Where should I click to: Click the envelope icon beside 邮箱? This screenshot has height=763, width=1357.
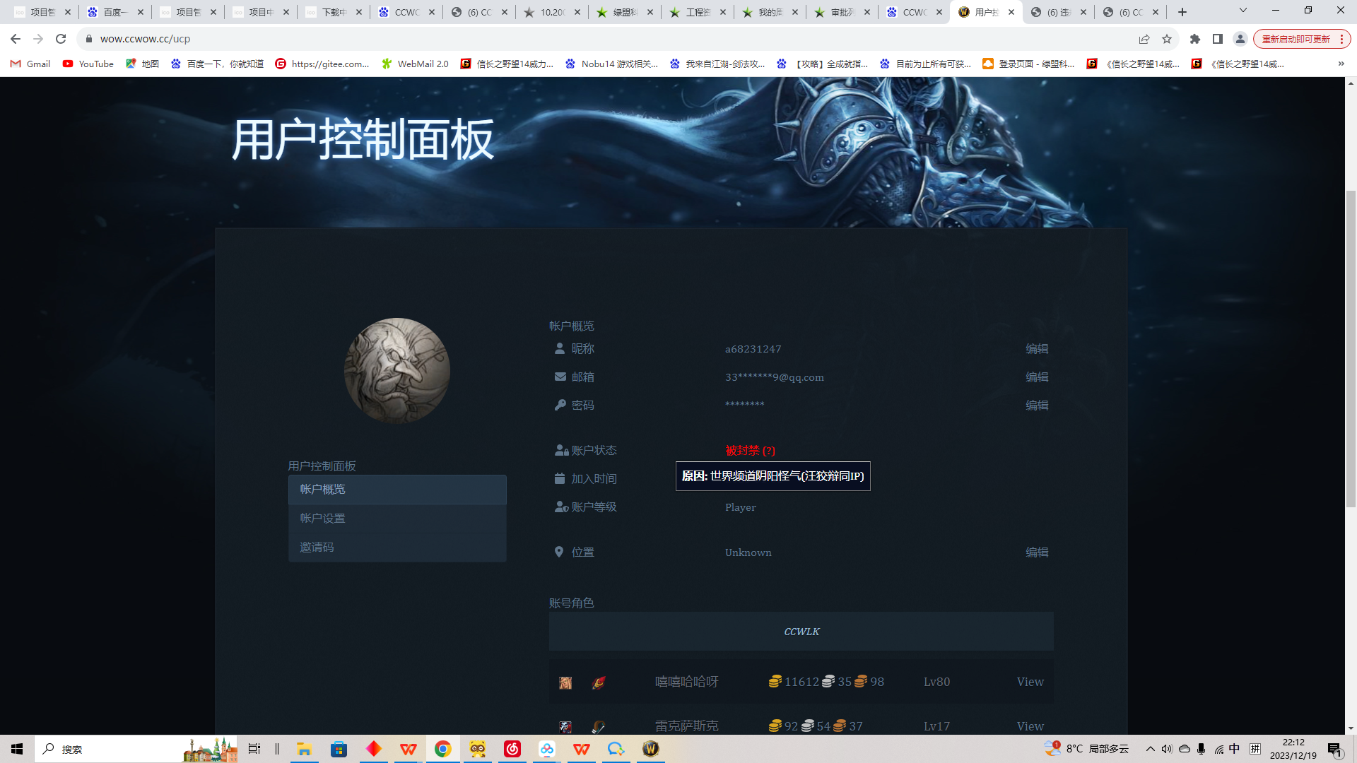[559, 377]
